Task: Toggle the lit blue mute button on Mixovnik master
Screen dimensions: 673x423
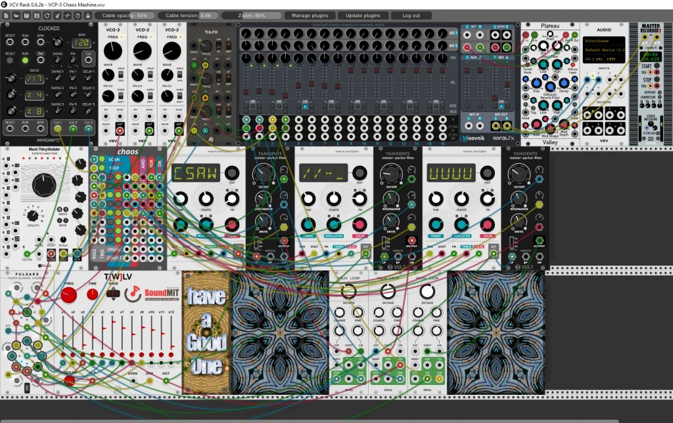Action: [x=501, y=106]
